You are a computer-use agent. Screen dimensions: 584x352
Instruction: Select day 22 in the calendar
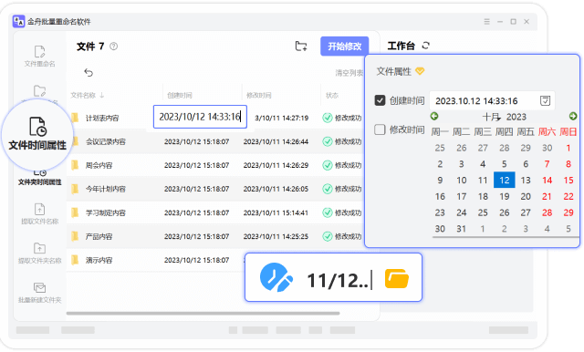coord(568,196)
